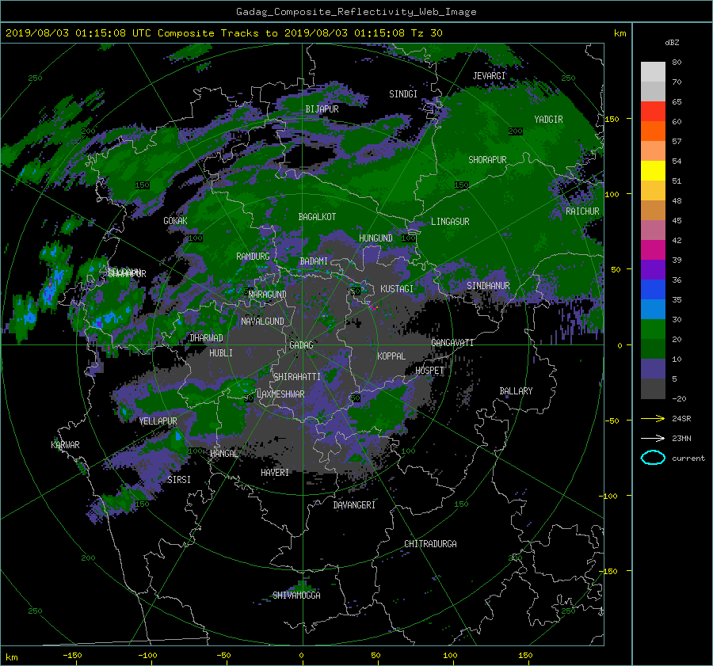Screen dimensions: 713x666
Task: Click the LINGASUR city label
Action: point(450,222)
